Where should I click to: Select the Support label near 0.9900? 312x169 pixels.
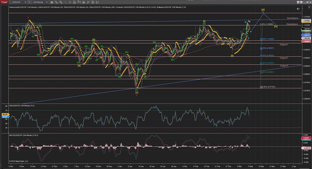[284, 58]
